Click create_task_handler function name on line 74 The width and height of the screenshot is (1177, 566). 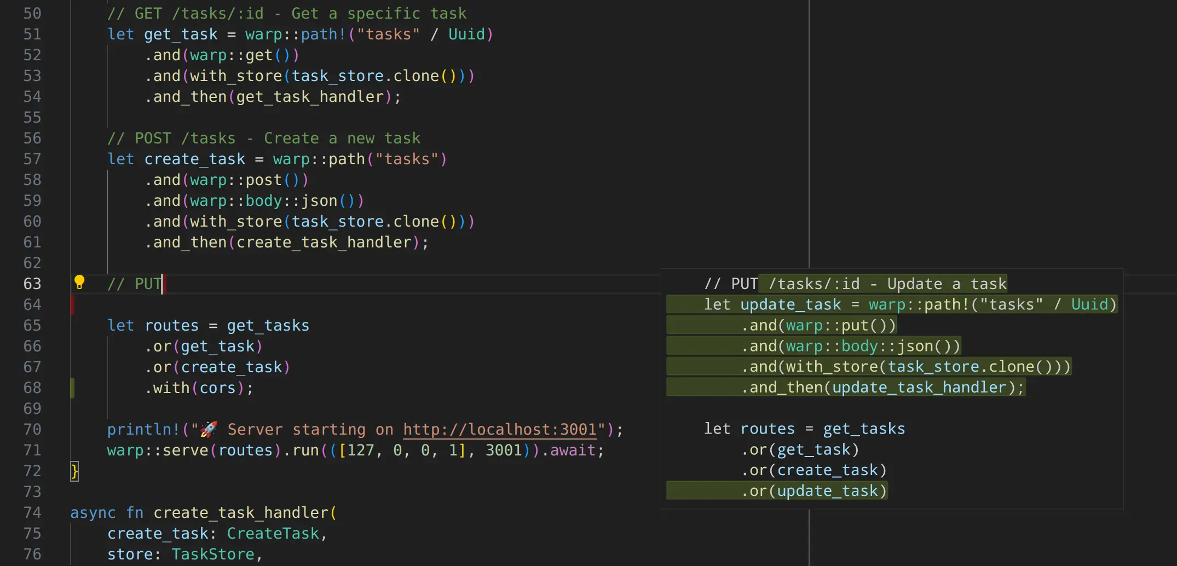[243, 512]
